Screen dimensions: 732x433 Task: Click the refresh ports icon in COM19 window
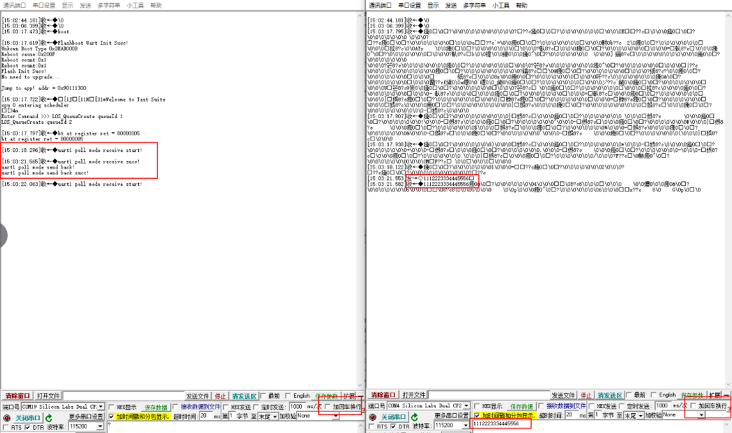point(49,418)
